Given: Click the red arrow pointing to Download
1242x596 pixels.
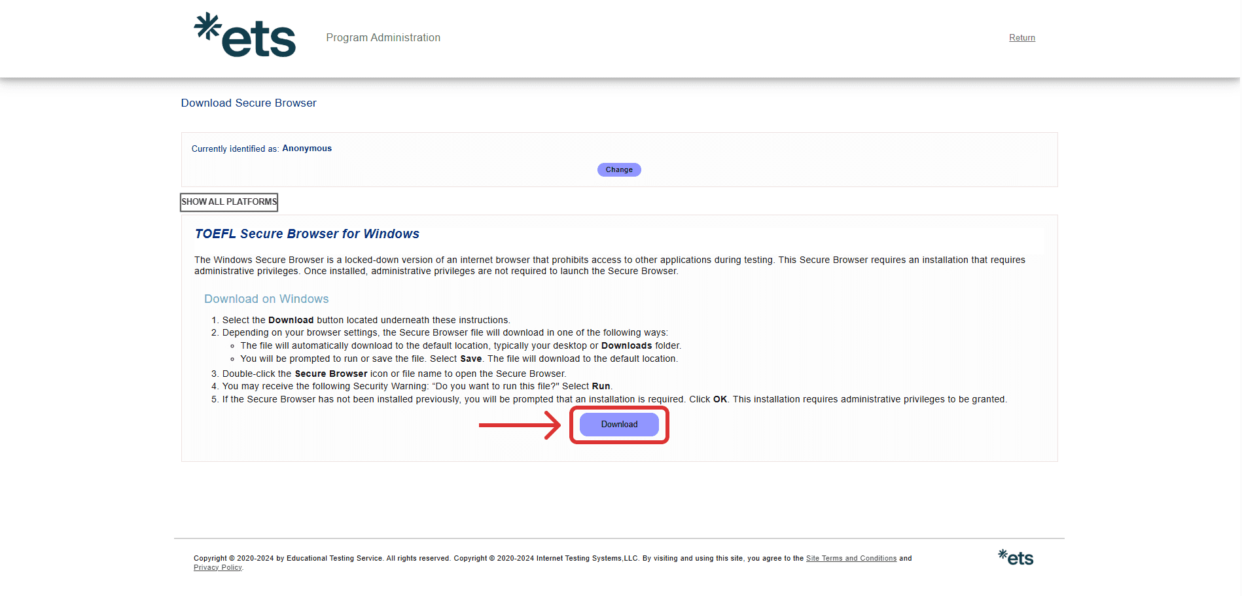Looking at the screenshot, I should click(520, 425).
